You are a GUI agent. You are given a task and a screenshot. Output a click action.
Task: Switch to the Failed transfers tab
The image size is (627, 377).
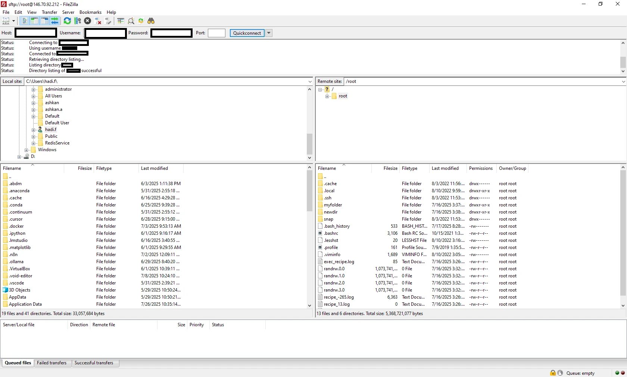(52, 363)
